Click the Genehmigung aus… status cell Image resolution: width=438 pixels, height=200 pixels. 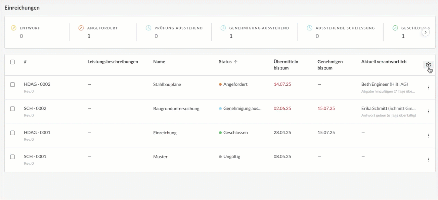point(240,108)
